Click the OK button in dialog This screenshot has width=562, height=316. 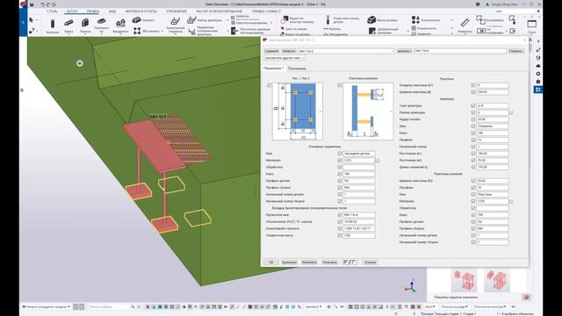(271, 262)
